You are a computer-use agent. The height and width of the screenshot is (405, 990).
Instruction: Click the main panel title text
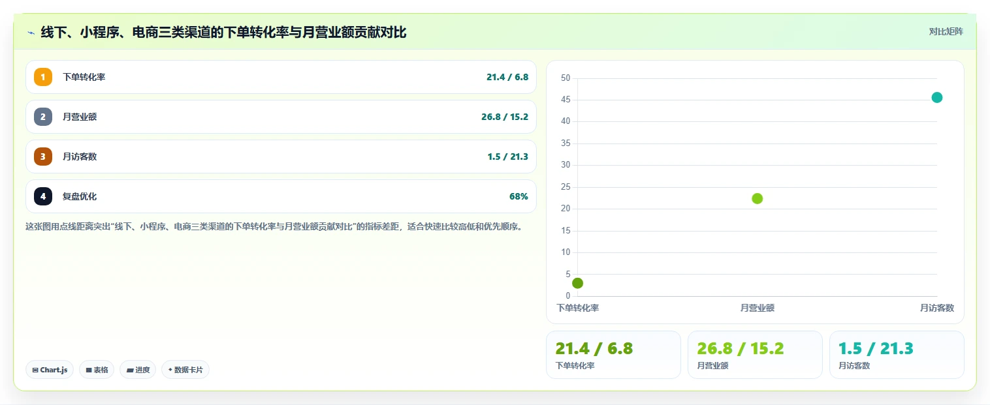point(223,32)
